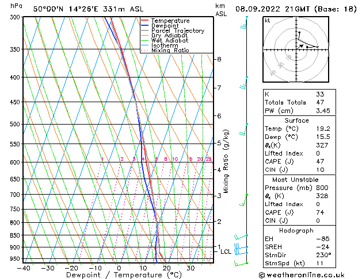Click the red Temperature legend line
The width and height of the screenshot is (362, 279).
(145, 21)
